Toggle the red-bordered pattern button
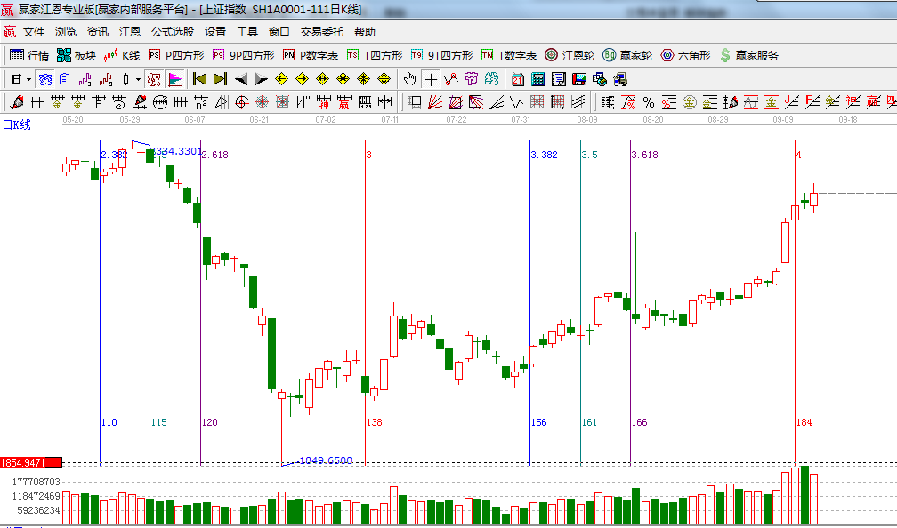The width and height of the screenshot is (897, 528). pos(154,79)
